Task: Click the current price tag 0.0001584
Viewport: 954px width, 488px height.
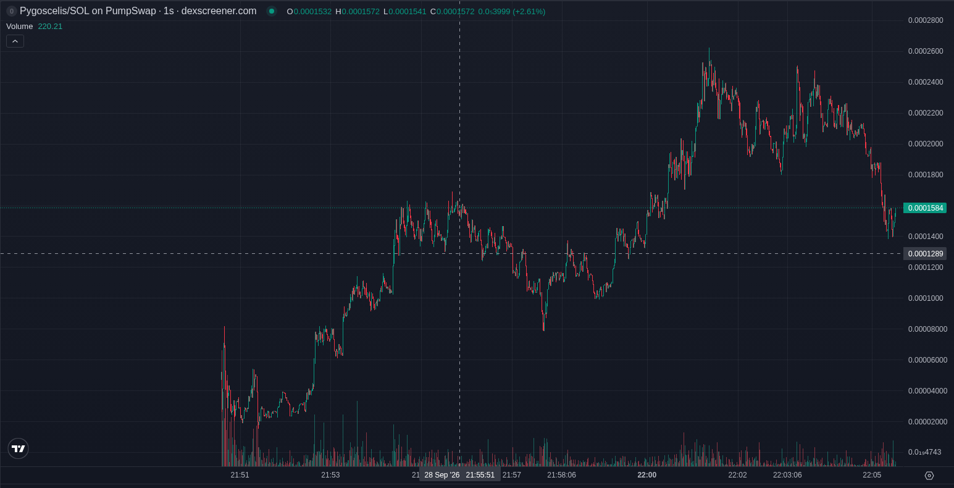Action: pos(925,208)
